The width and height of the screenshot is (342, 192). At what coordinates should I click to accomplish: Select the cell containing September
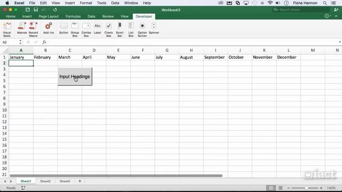pyautogui.click(x=215, y=57)
